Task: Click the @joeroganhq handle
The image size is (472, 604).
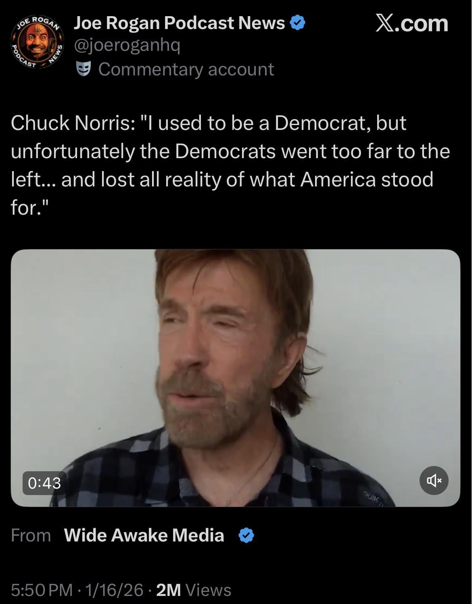Action: tap(127, 46)
